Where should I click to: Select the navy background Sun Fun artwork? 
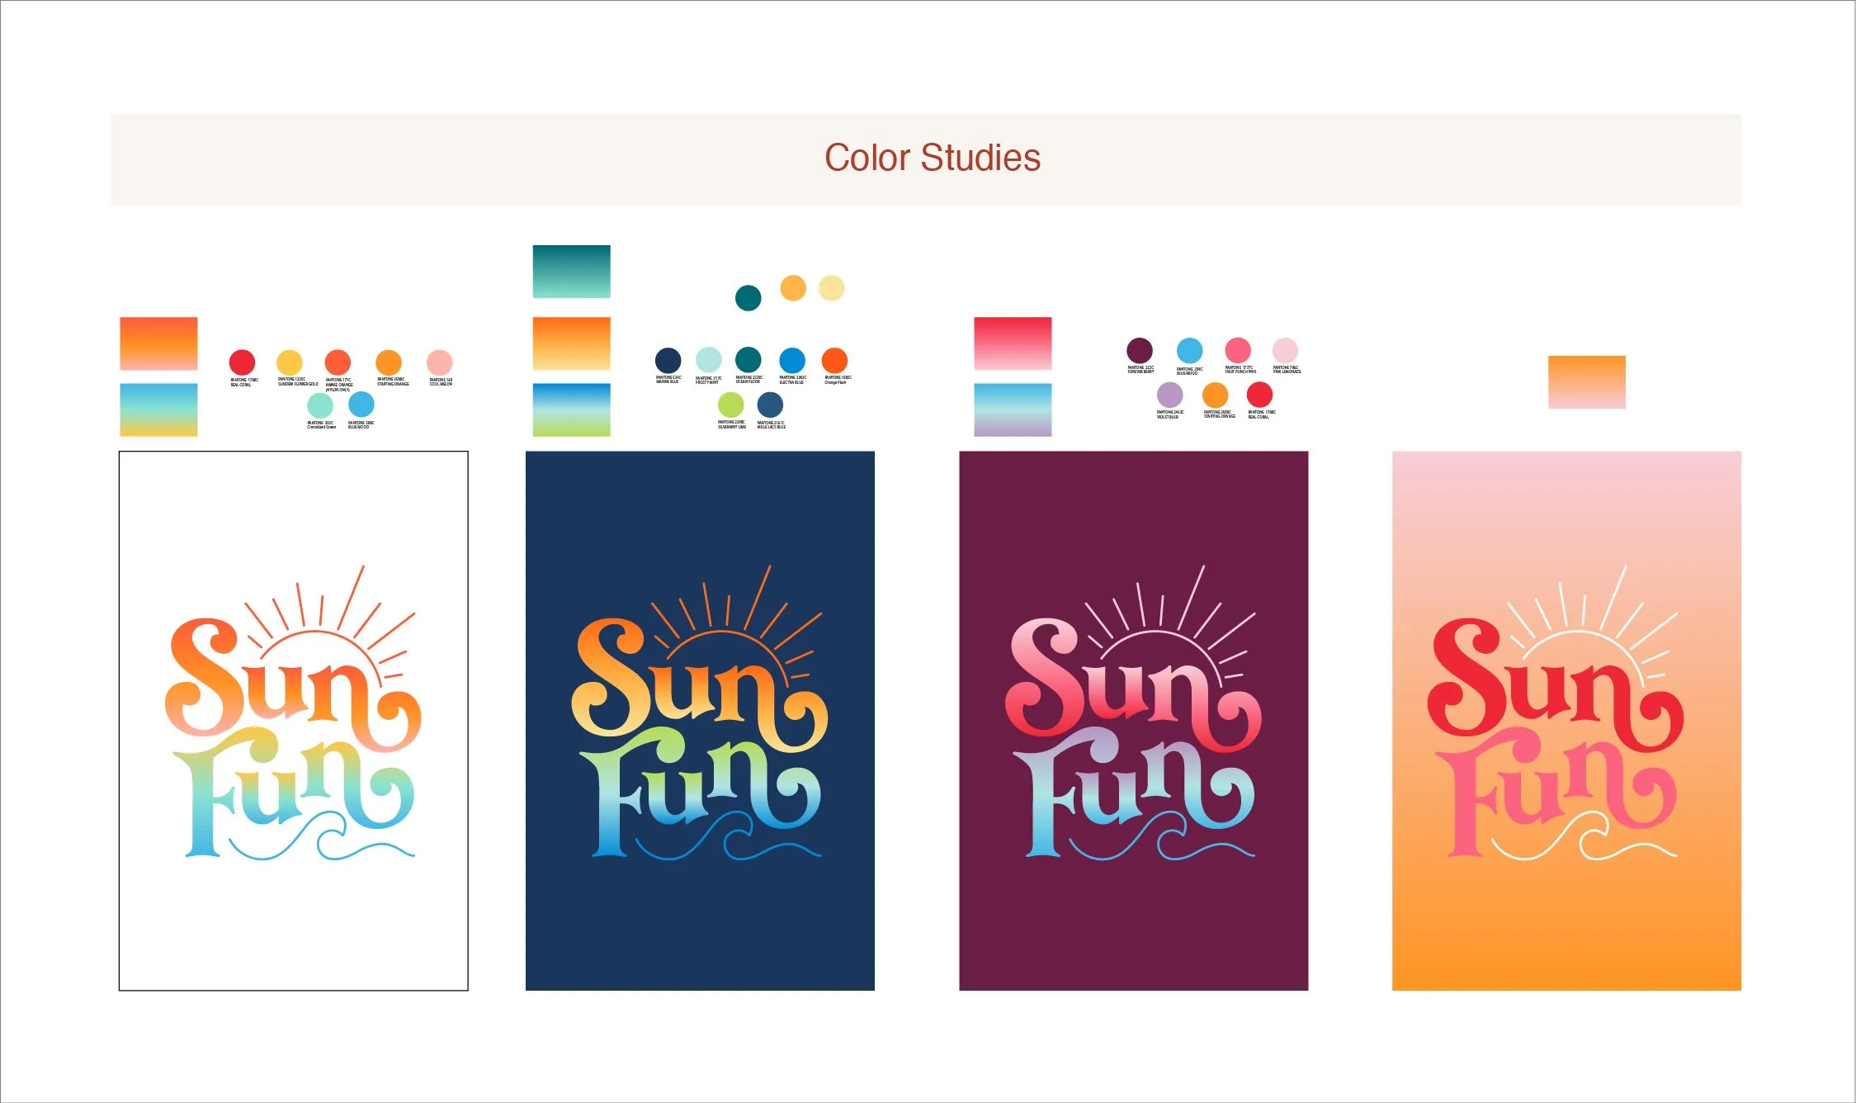pyautogui.click(x=700, y=721)
